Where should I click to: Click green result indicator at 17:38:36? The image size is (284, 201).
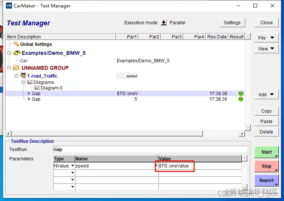241,99
